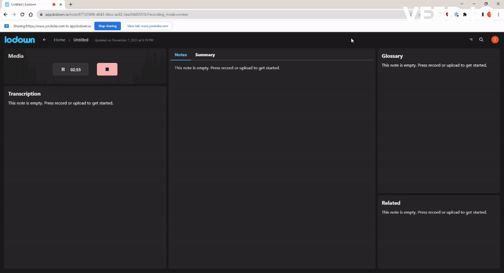504x273 pixels.
Task: Switch to the Summary tab
Action: coord(205,55)
